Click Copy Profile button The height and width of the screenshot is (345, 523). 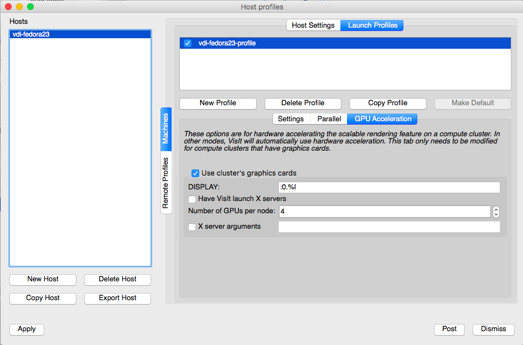pyautogui.click(x=387, y=103)
